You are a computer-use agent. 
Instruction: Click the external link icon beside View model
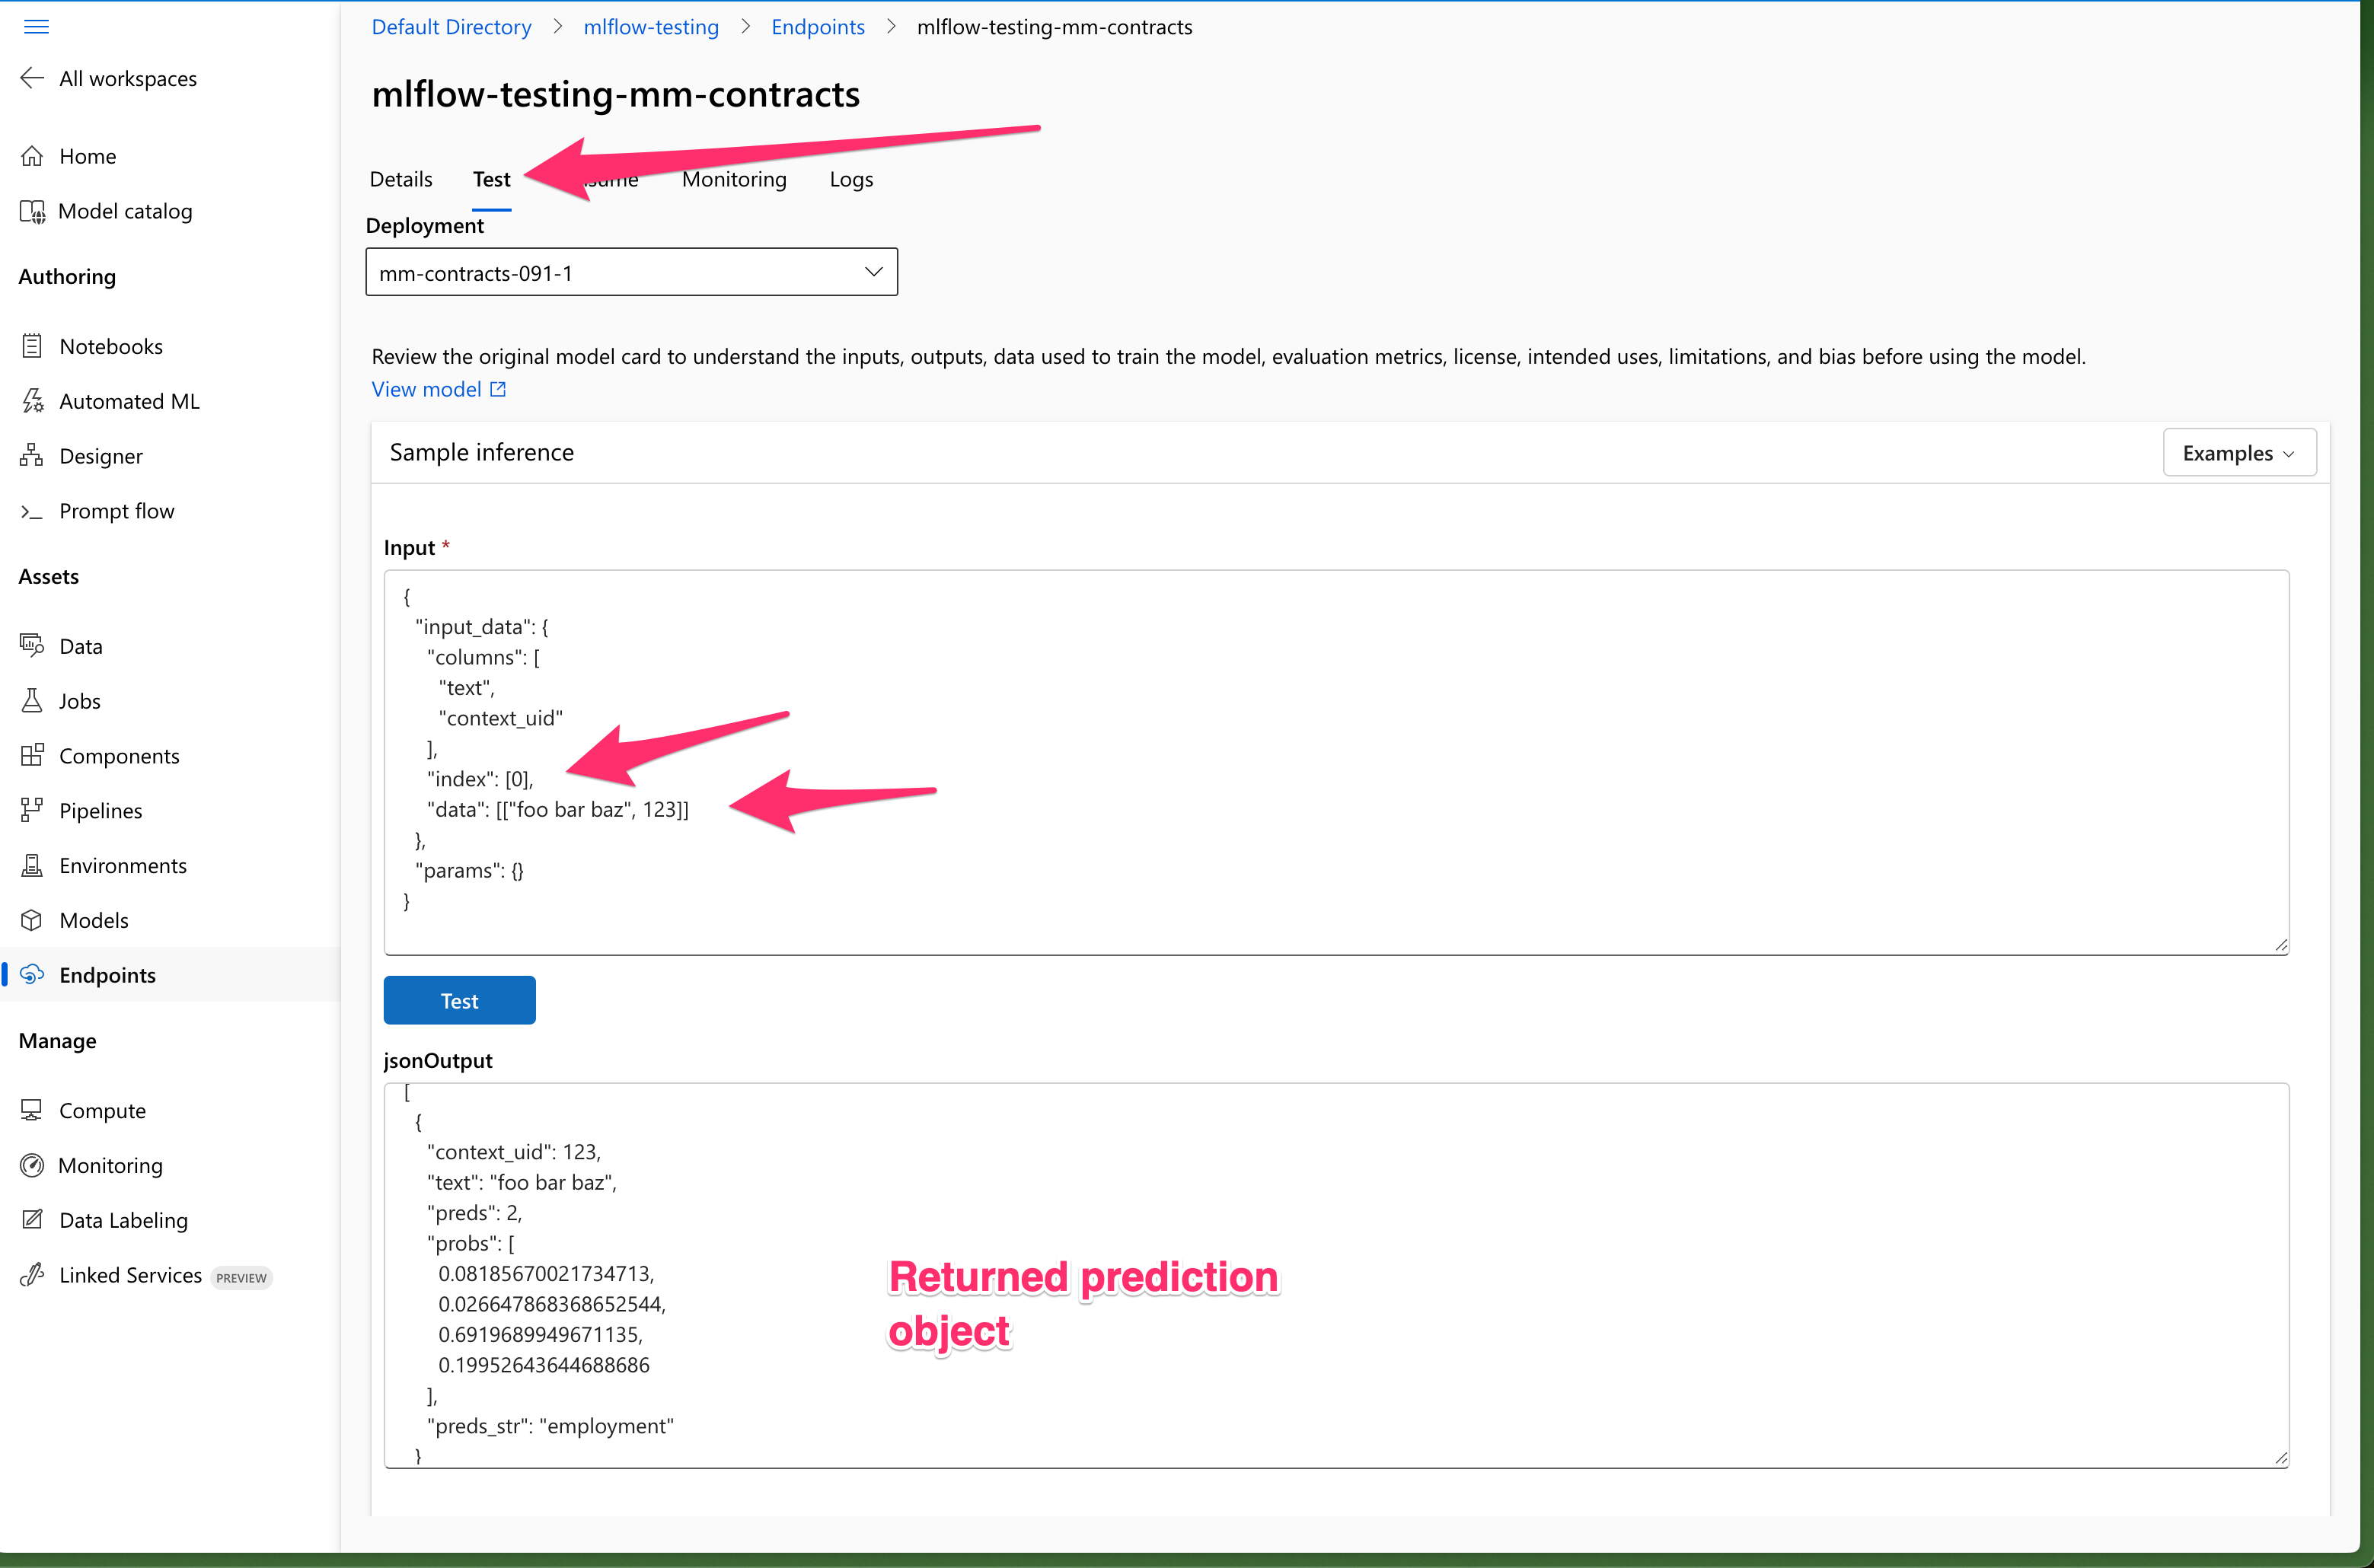point(498,389)
